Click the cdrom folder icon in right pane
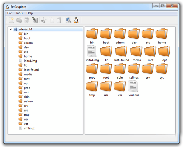183x147 pixels. (x=120, y=34)
